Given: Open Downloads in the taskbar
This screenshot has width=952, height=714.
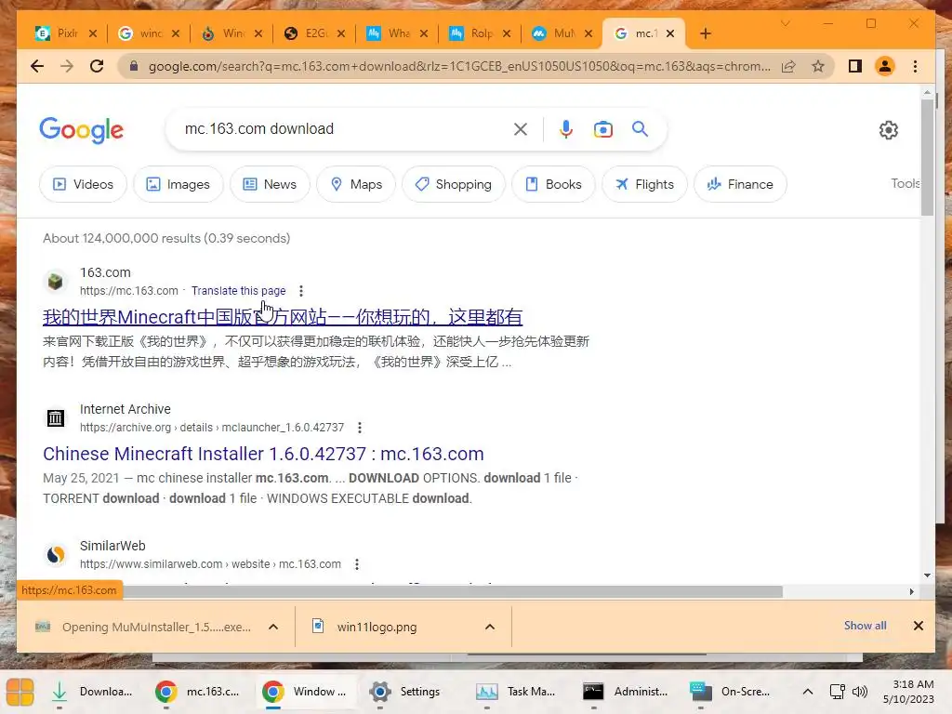Looking at the screenshot, I should coord(92,692).
